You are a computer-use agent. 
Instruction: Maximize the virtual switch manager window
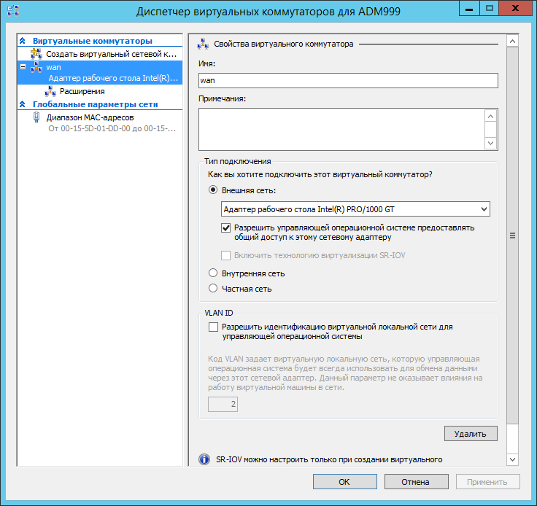(x=489, y=8)
